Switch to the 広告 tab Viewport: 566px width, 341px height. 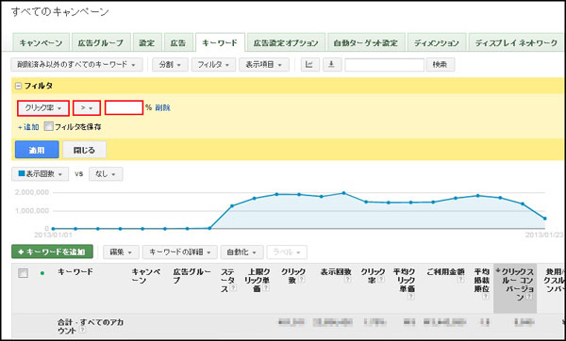click(178, 43)
